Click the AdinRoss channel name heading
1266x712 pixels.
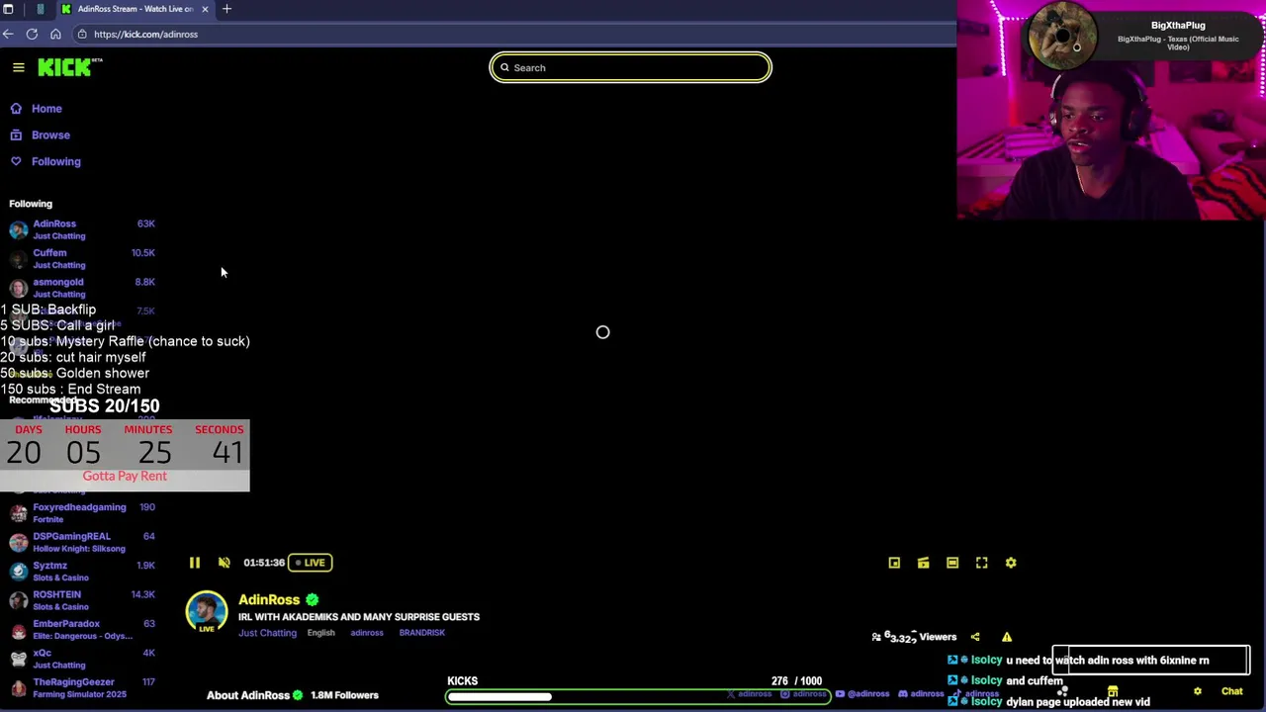point(269,600)
